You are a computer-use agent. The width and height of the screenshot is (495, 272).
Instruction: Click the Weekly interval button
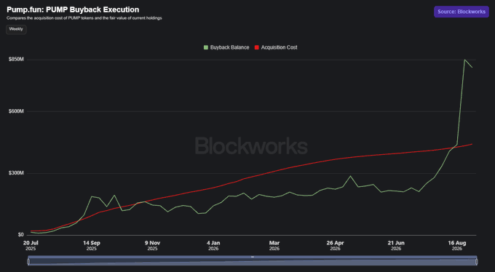pos(16,29)
